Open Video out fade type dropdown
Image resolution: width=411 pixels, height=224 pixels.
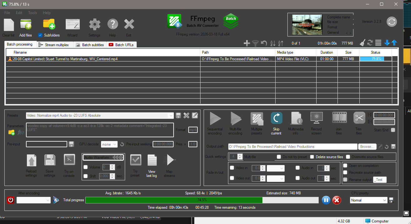(276, 178)
